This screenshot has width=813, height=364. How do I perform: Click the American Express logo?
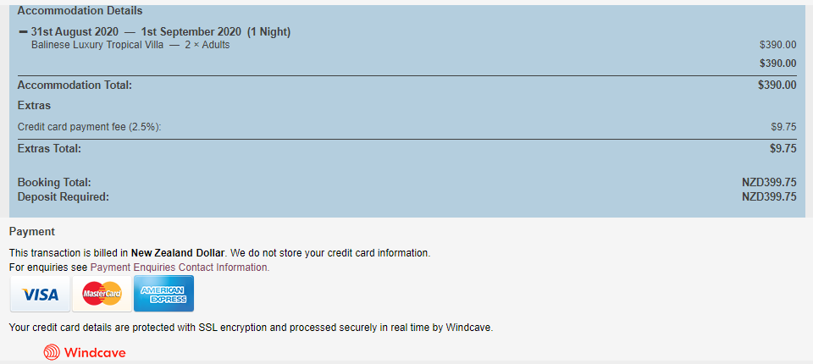(163, 294)
